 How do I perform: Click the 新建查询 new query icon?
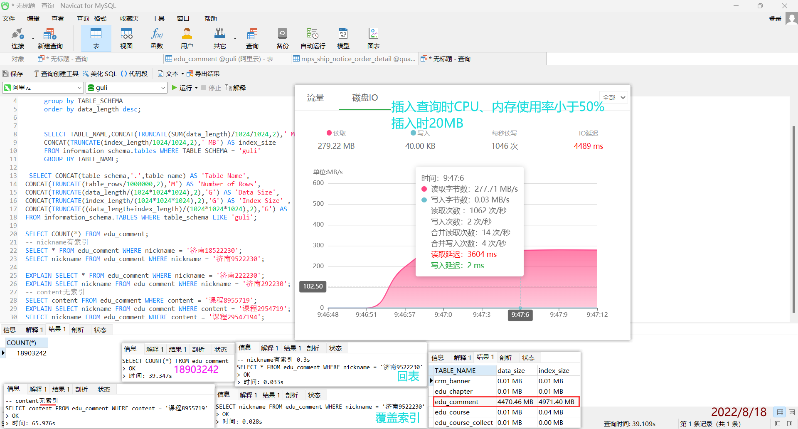pyautogui.click(x=50, y=38)
